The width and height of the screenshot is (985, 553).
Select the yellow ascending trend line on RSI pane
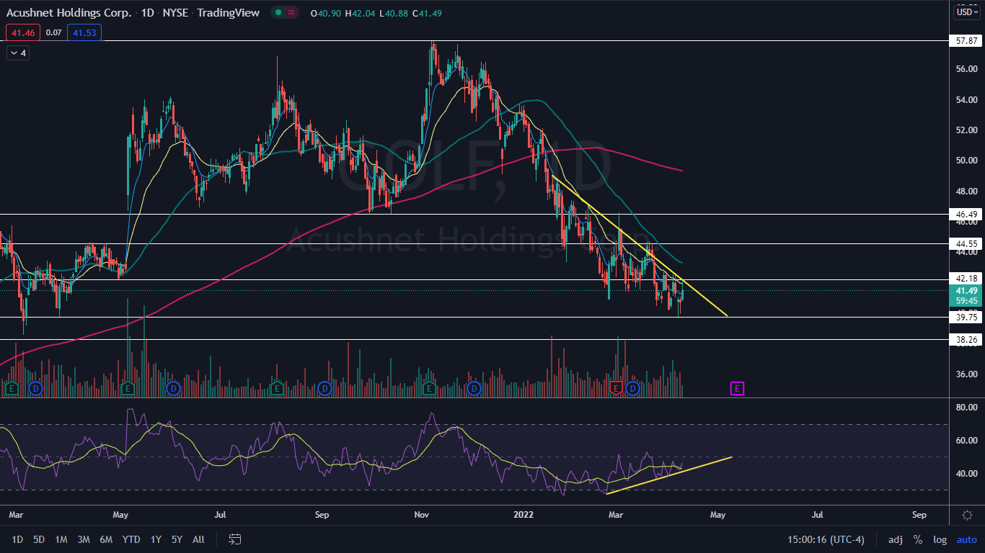[x=671, y=475]
